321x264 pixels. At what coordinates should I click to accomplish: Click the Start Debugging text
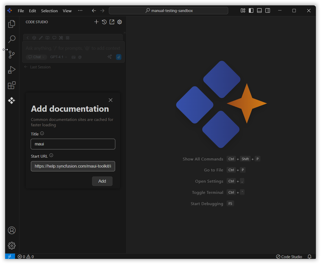point(207,204)
